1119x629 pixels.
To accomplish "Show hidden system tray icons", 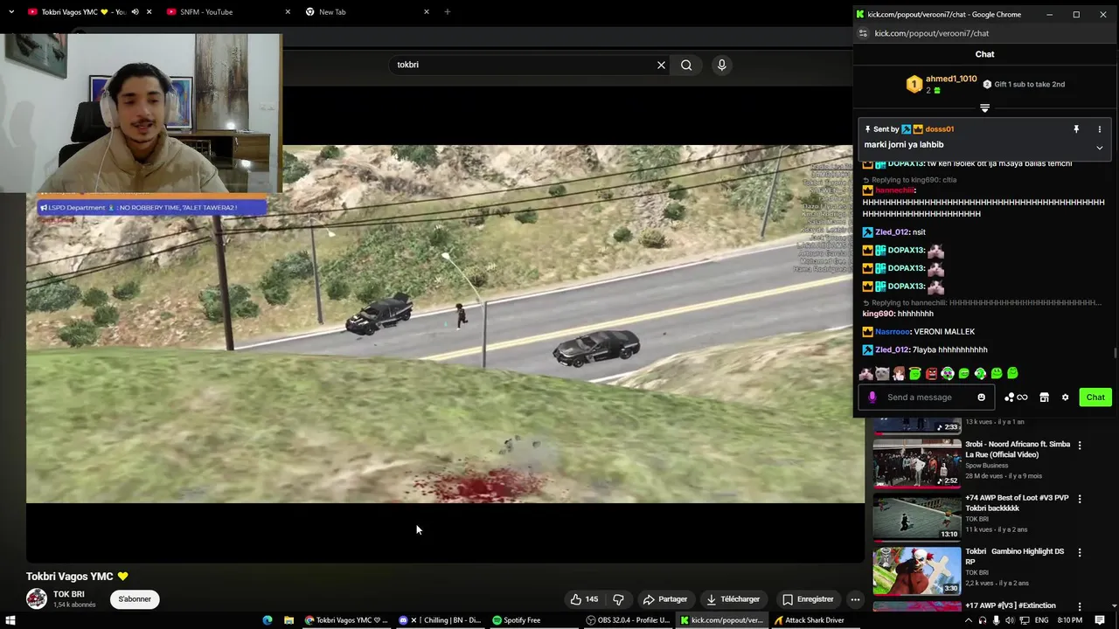I will click(x=969, y=620).
